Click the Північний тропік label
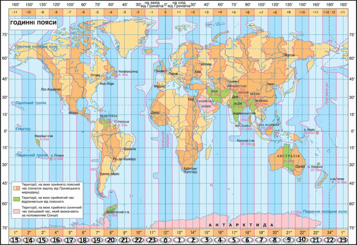Image resolution: width=357 pixels, height=245 pixels. 31,103
